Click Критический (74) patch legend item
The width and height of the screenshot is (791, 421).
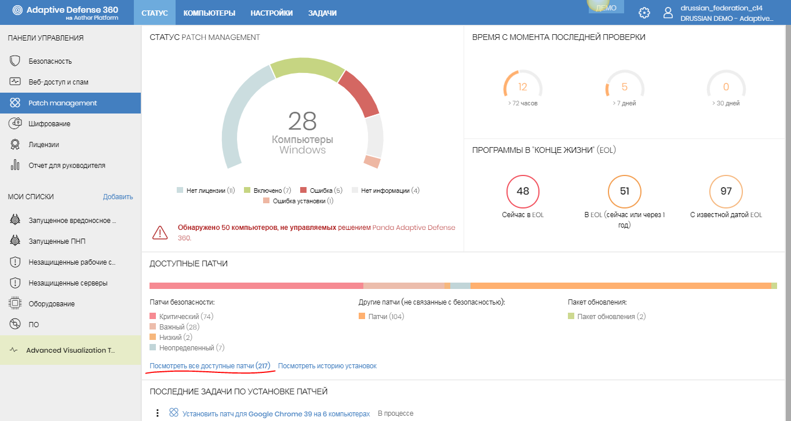pos(181,316)
